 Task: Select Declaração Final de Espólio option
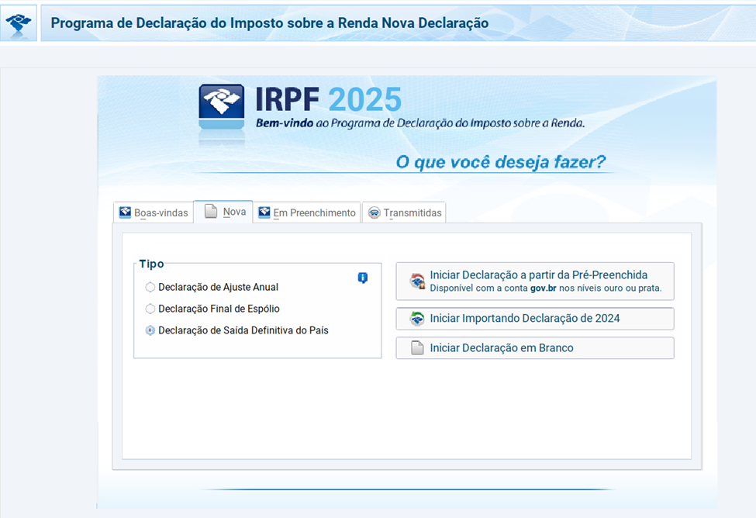[x=212, y=309]
